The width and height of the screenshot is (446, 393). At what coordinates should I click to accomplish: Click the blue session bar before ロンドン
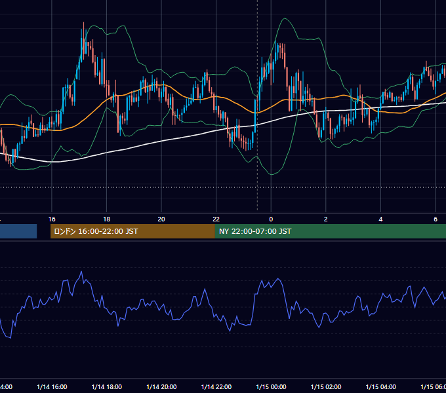pyautogui.click(x=18, y=231)
